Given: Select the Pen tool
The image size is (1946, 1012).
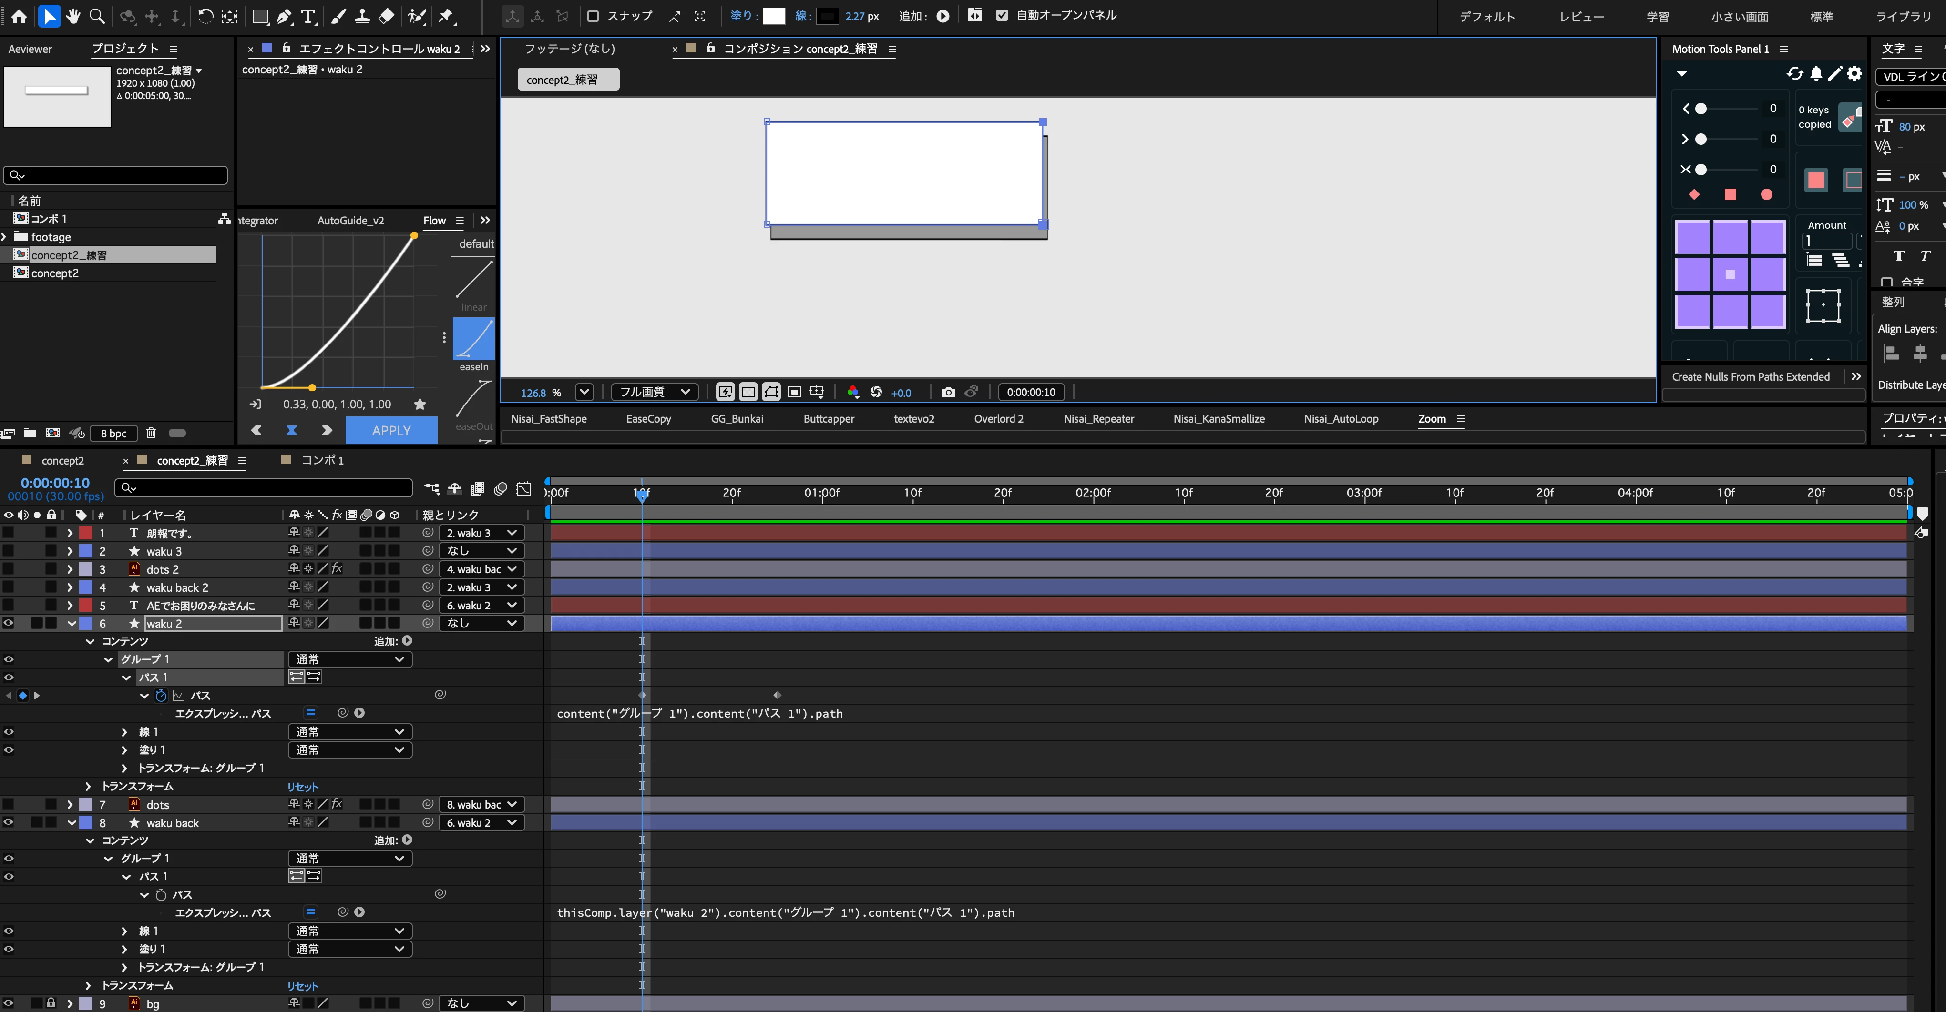Looking at the screenshot, I should pyautogui.click(x=284, y=16).
